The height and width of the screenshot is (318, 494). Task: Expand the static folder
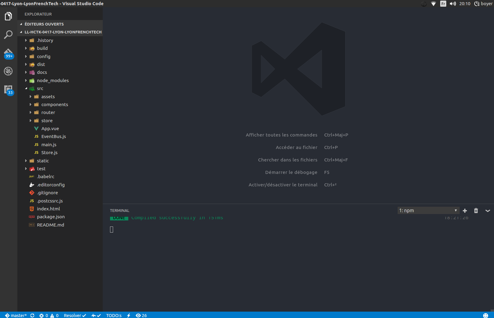(x=60, y=161)
